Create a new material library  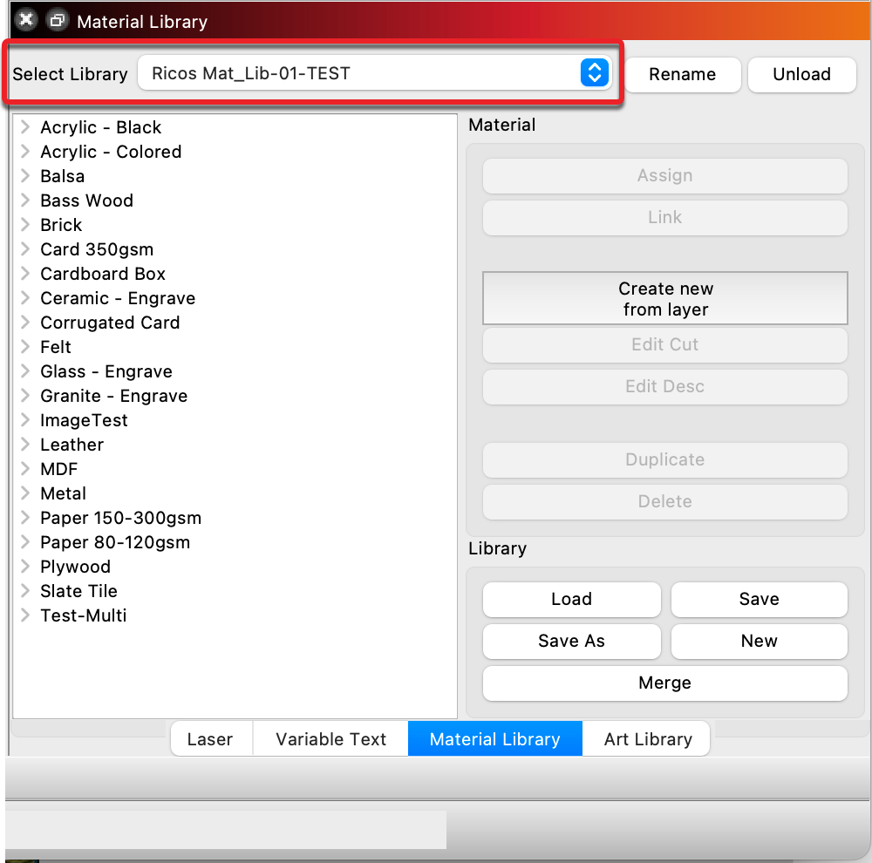click(x=759, y=641)
